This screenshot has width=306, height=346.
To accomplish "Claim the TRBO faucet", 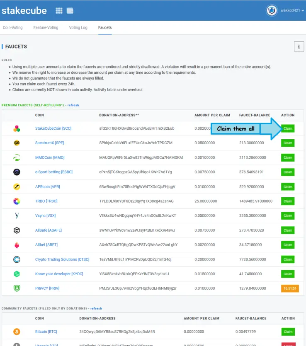I will click(x=288, y=201).
